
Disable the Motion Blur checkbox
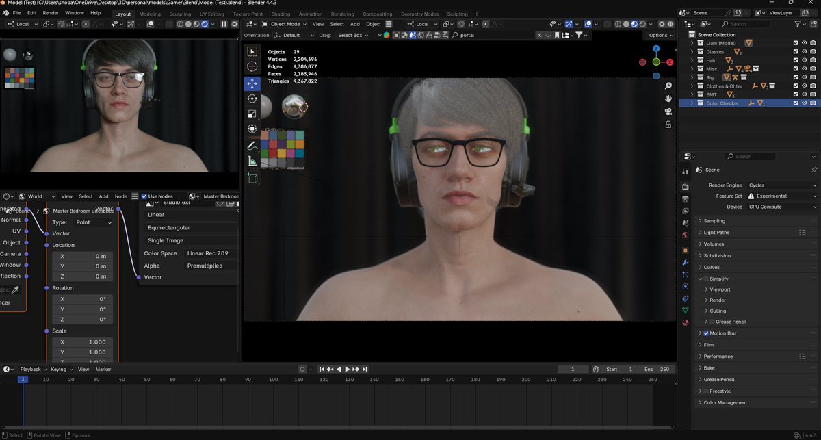pos(706,333)
